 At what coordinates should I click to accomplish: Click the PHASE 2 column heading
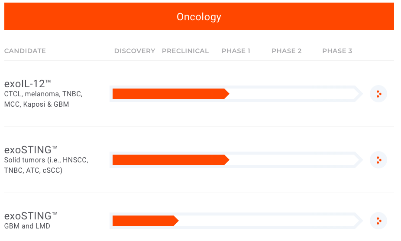287,51
